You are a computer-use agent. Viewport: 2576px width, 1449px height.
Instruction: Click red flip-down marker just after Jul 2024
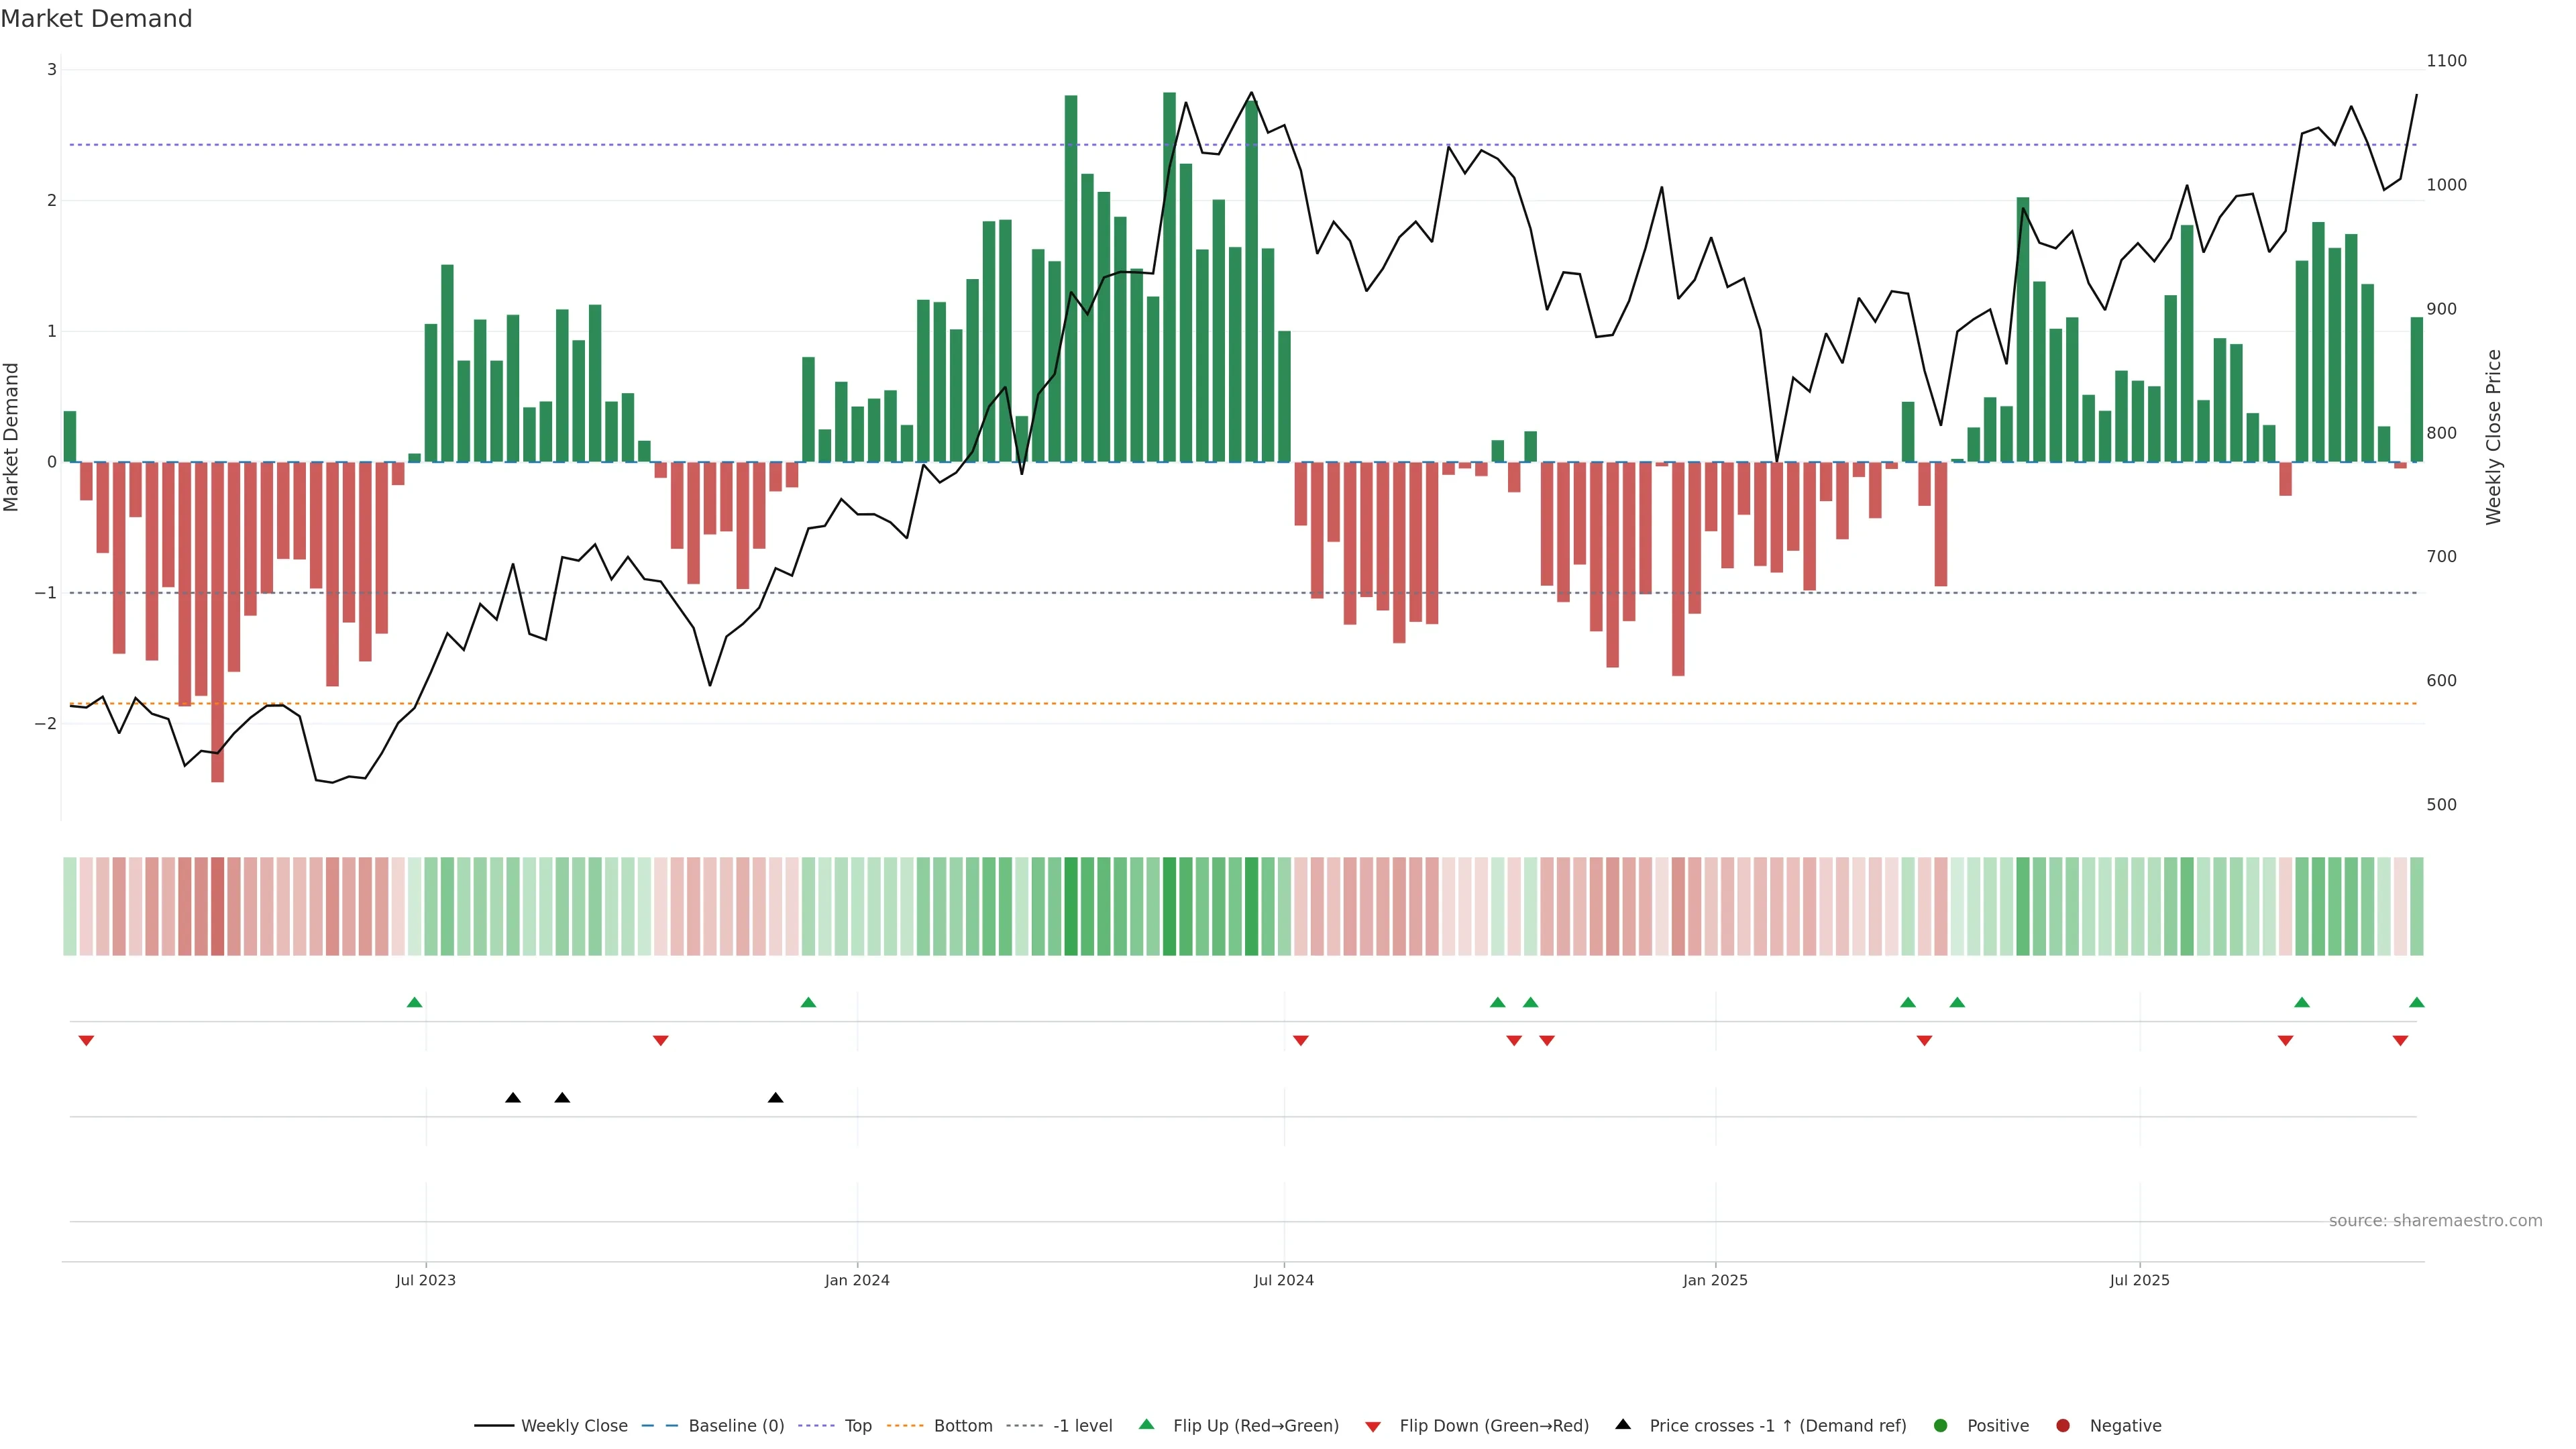(x=1300, y=1041)
